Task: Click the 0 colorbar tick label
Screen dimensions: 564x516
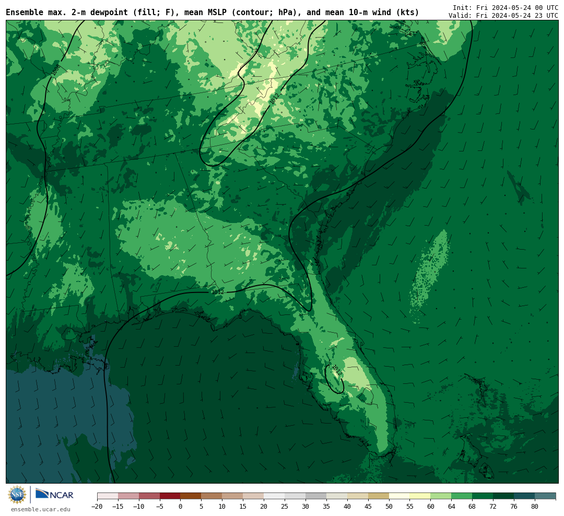Action: [x=180, y=506]
